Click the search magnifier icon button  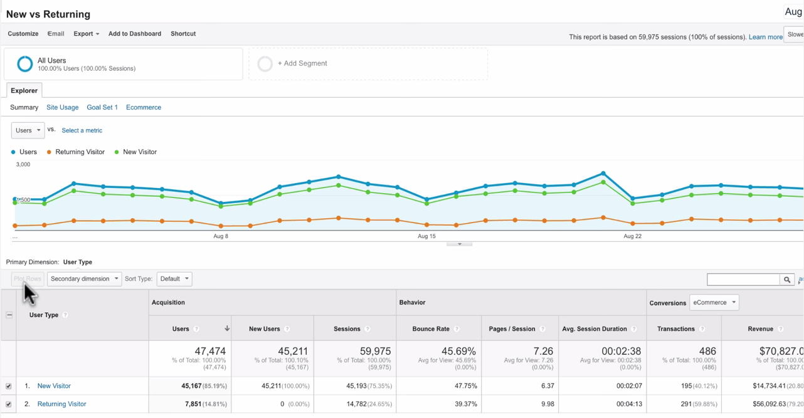click(787, 280)
